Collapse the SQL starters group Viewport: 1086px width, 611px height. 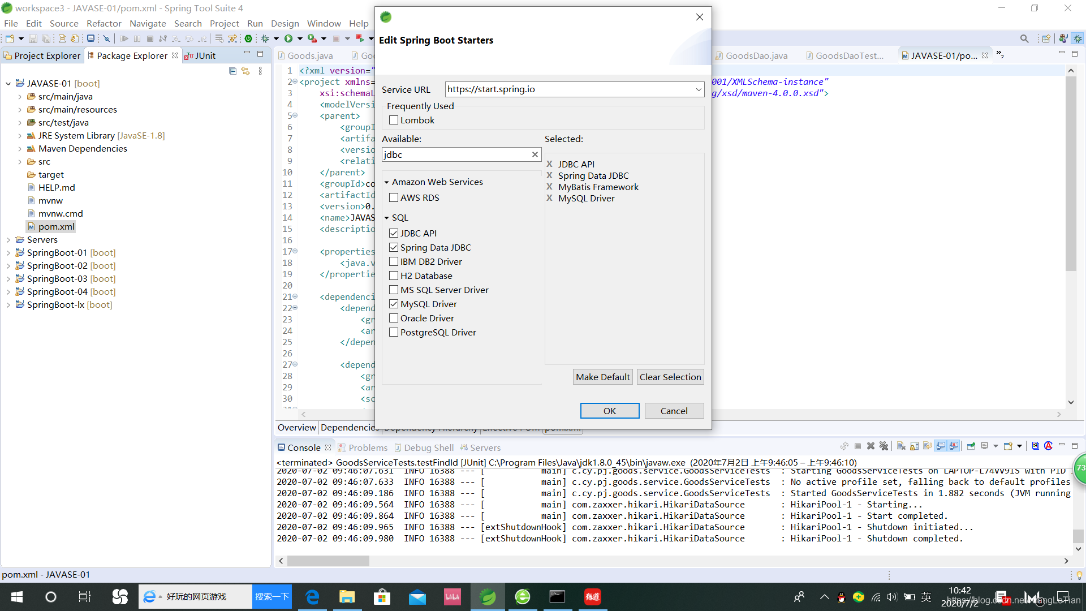387,218
